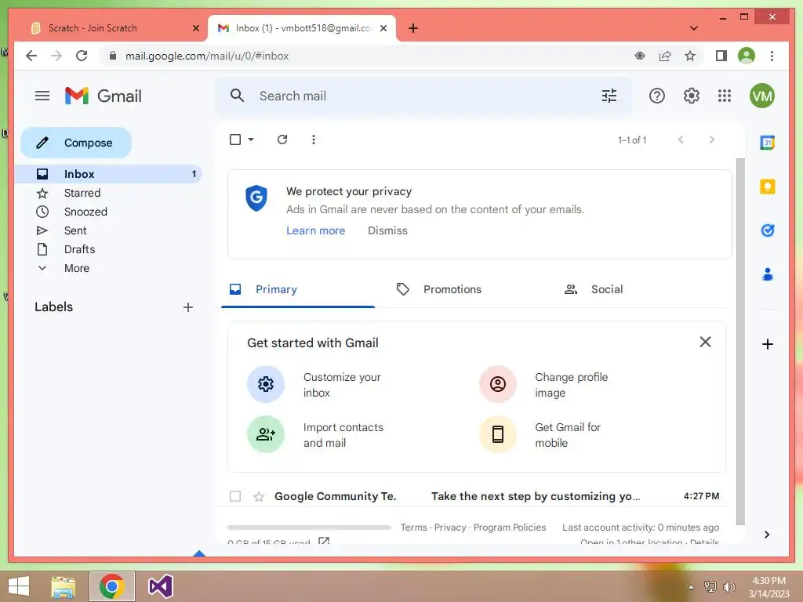Click the Get Gmail for mobile icon

[497, 434]
